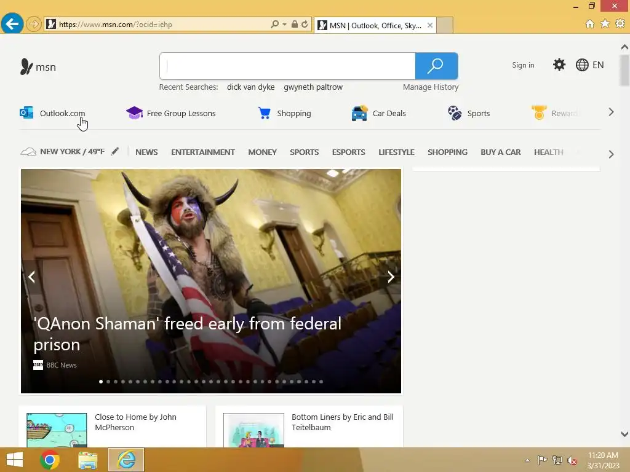Click the Close to Home comic thumbnail

pos(57,430)
